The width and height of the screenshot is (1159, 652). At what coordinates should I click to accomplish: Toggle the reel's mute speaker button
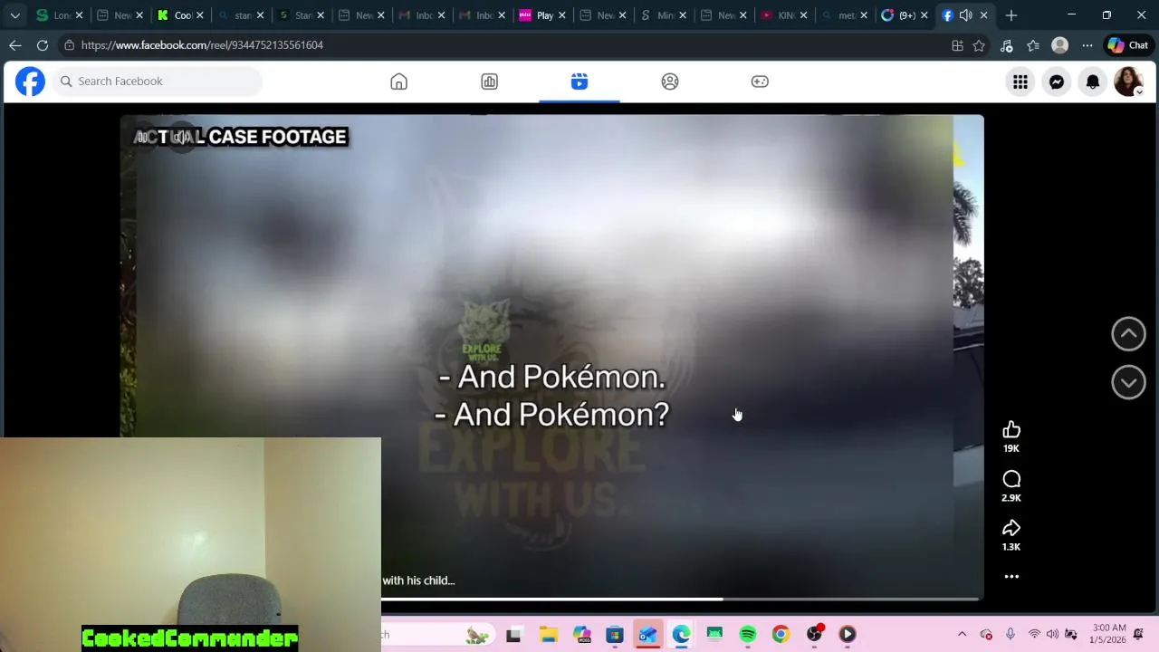pos(182,137)
